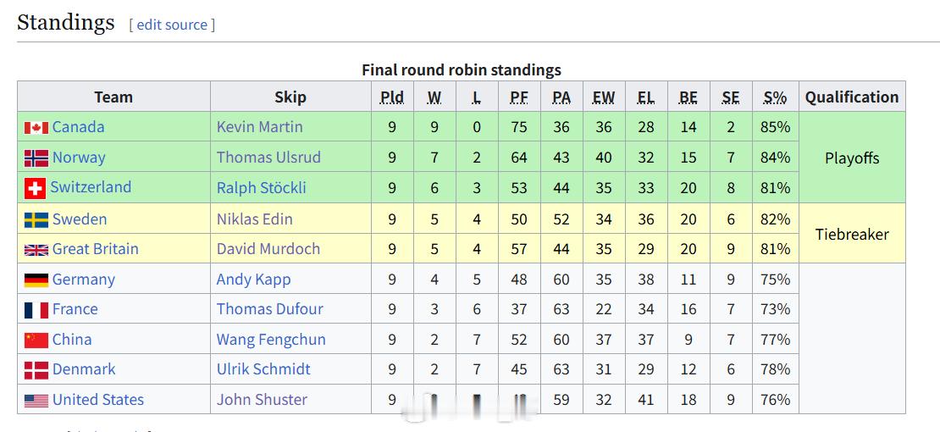Viewport: 940px width, 432px height.
Task: Click the France flag icon
Action: pyautogui.click(x=36, y=310)
